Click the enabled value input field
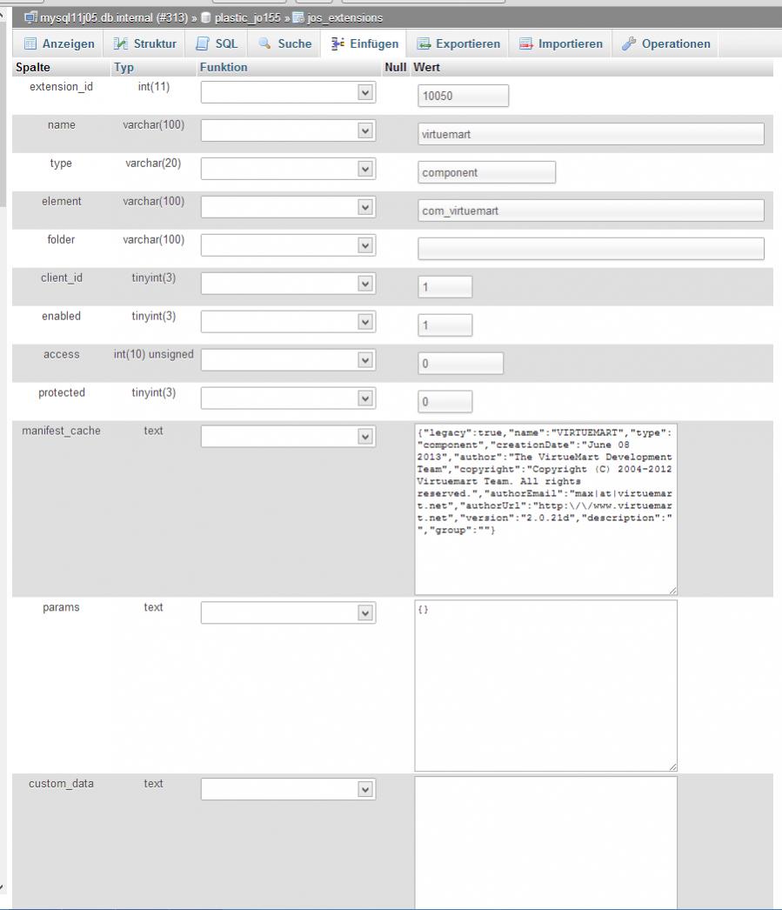The height and width of the screenshot is (910, 782). point(444,325)
